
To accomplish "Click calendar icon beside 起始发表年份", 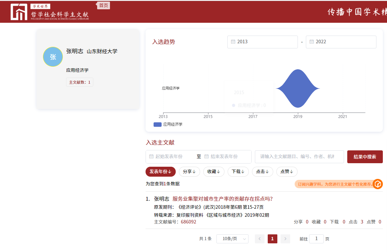I will point(151,156).
